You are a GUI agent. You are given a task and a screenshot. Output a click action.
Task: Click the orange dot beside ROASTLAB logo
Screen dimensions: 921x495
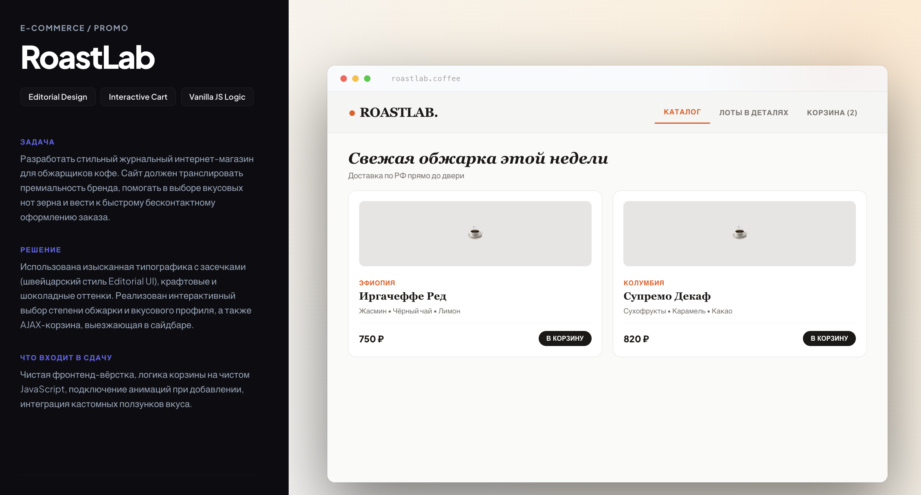tap(352, 113)
